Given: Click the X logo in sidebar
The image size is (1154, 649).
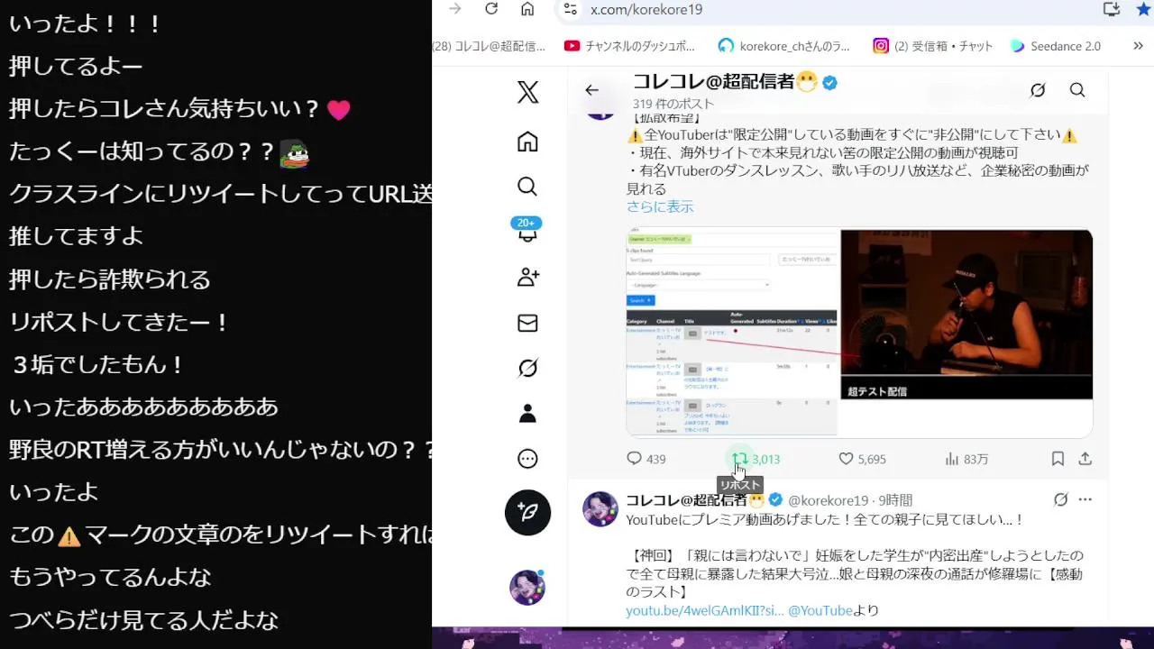Looking at the screenshot, I should [x=527, y=92].
